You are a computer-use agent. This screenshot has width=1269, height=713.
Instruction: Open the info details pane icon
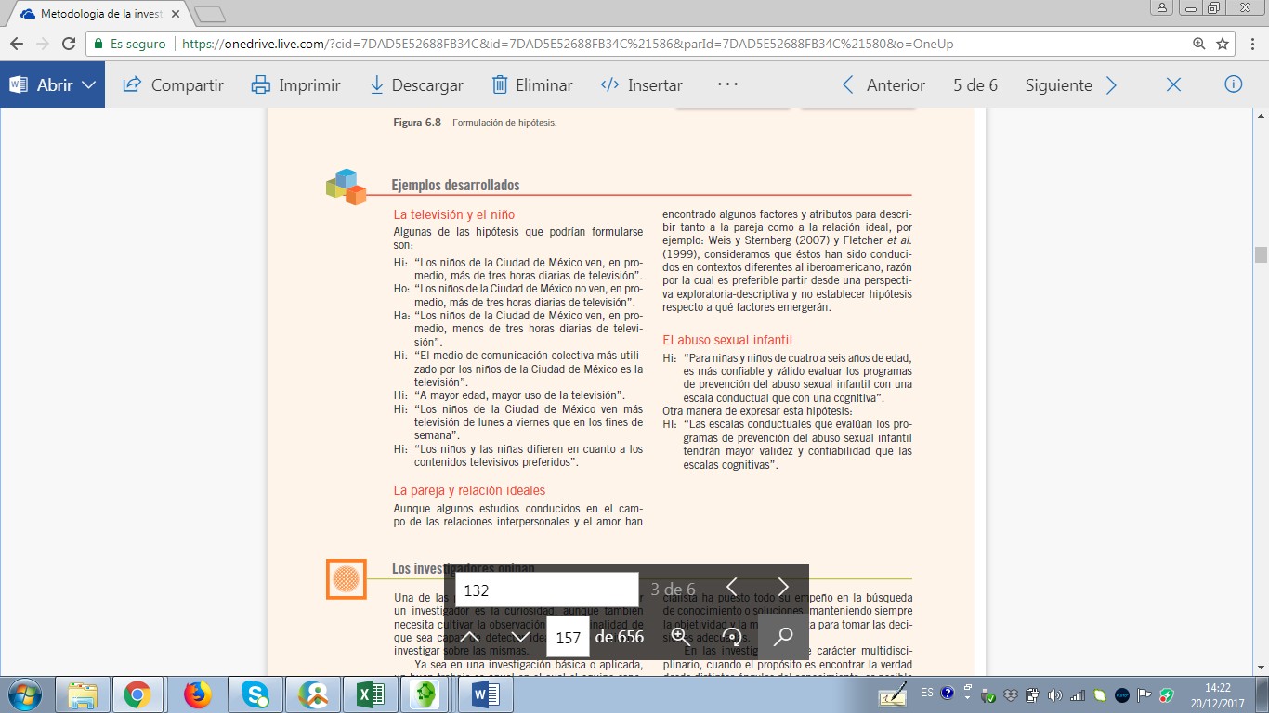click(x=1234, y=84)
